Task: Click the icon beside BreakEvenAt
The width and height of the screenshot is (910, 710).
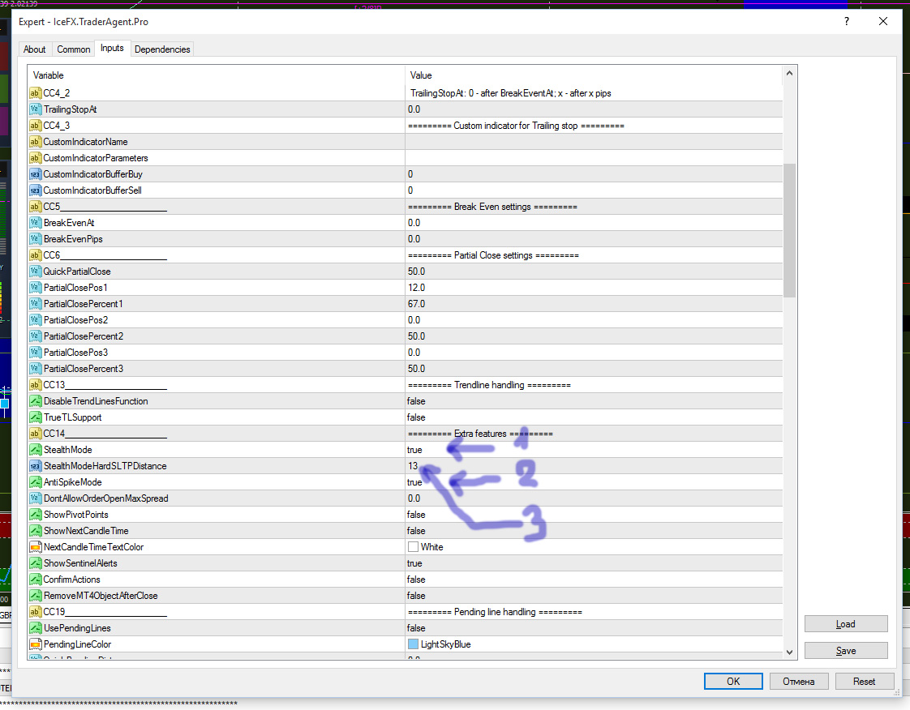Action: click(x=36, y=223)
